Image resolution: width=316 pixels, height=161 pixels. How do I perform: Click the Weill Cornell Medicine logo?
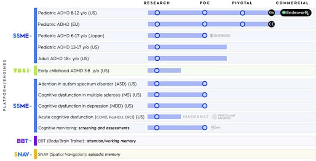click(x=223, y=117)
